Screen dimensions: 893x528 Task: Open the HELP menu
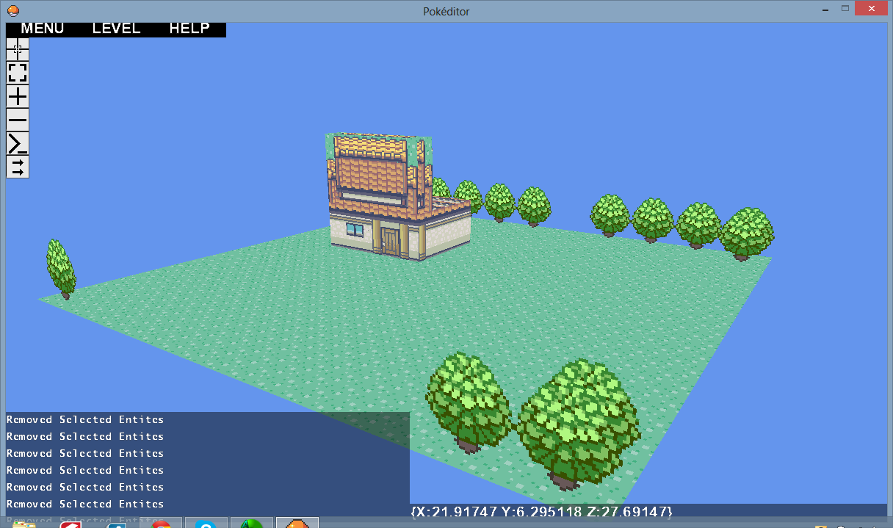[189, 29]
